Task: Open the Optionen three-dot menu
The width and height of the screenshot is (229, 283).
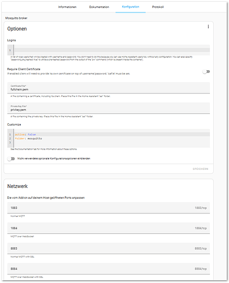Action: pyautogui.click(x=208, y=27)
